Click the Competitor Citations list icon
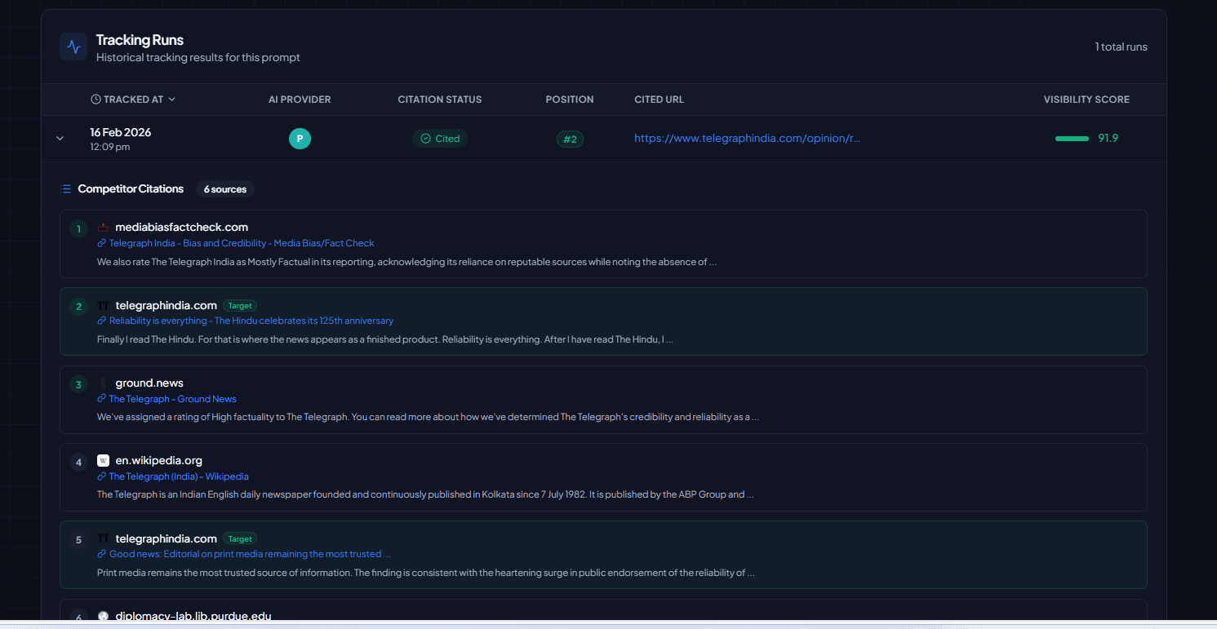This screenshot has width=1217, height=629. (x=64, y=188)
